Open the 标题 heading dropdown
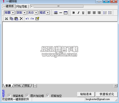The height and width of the screenshot is (103, 119). tap(10, 13)
